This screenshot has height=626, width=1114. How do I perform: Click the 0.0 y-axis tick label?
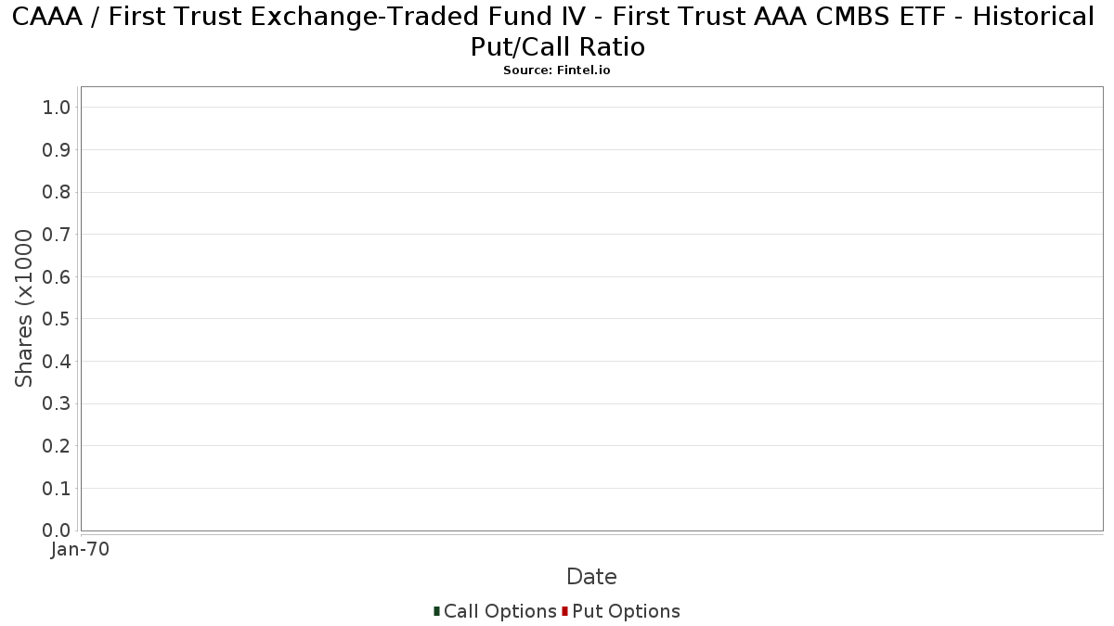[x=57, y=530]
